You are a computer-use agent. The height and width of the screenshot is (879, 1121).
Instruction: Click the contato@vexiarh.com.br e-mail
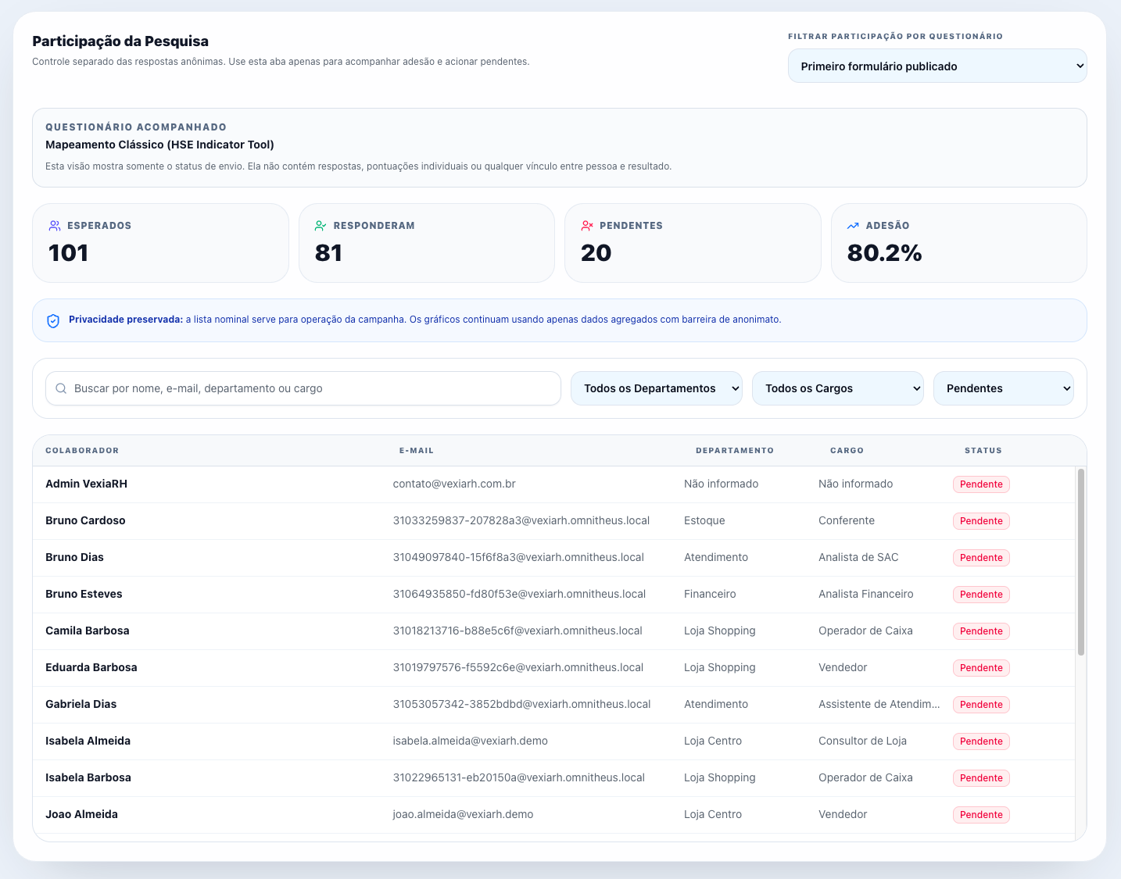point(454,484)
